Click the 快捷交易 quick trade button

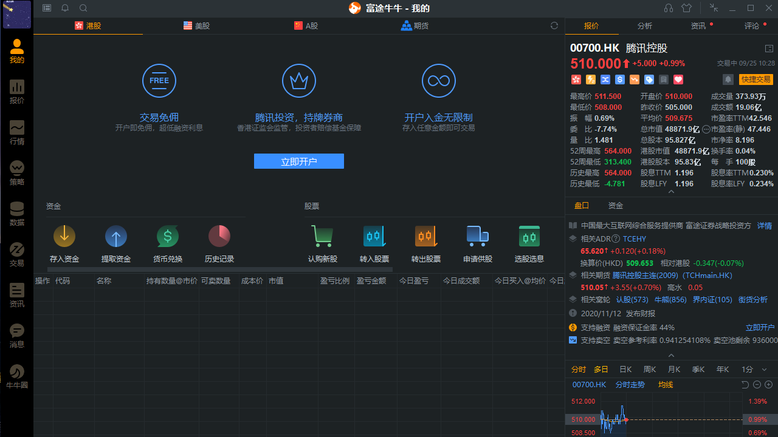click(x=756, y=79)
